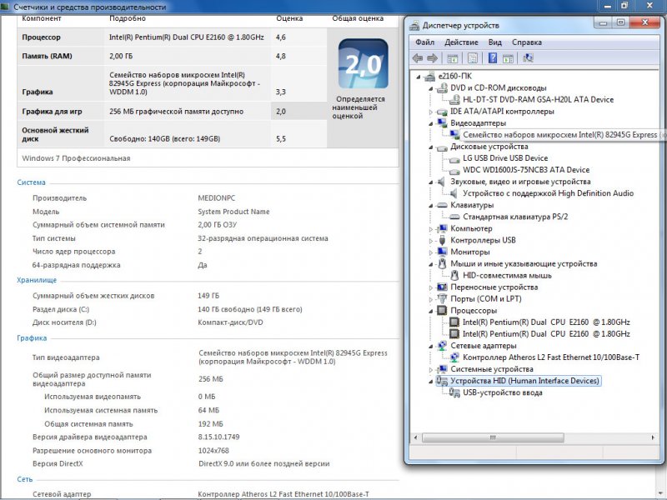Click the Properties icon in Device Manager toolbar
667x500 pixels.
473,57
